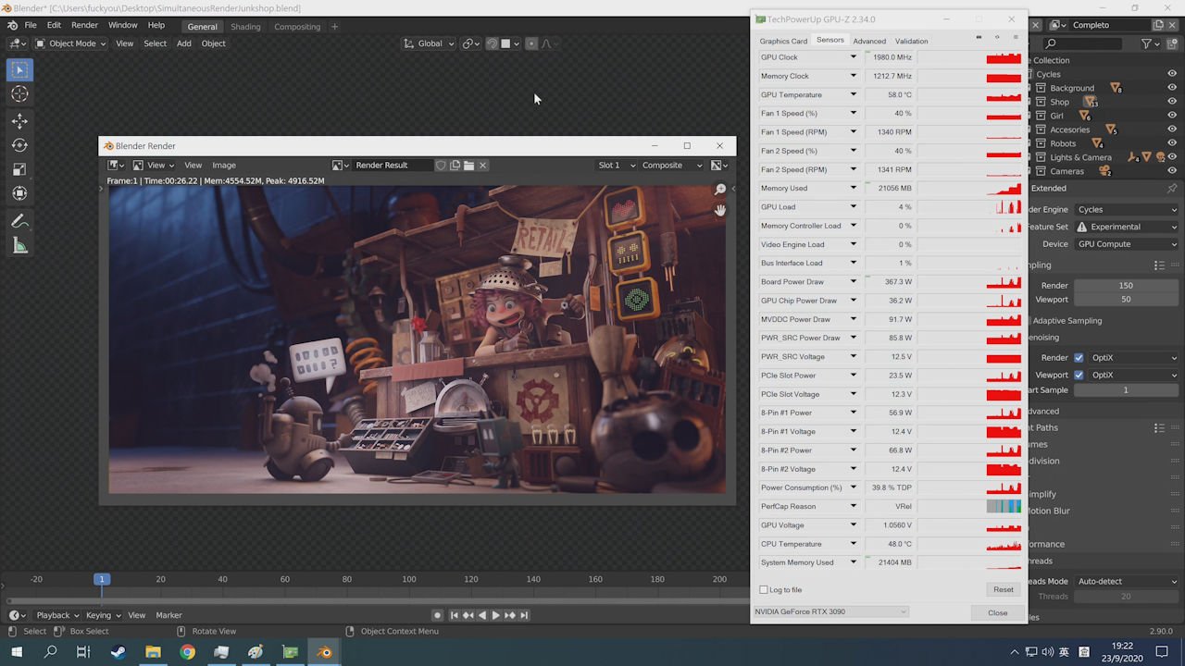Click the zoom magnifier gizmo in render view
Viewport: 1185px width, 666px height.
[720, 190]
